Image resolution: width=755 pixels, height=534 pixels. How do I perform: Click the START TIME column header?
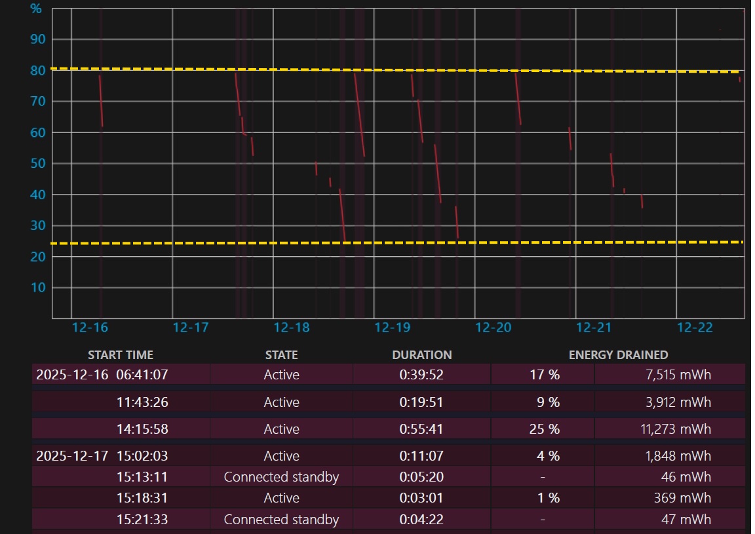(x=121, y=354)
